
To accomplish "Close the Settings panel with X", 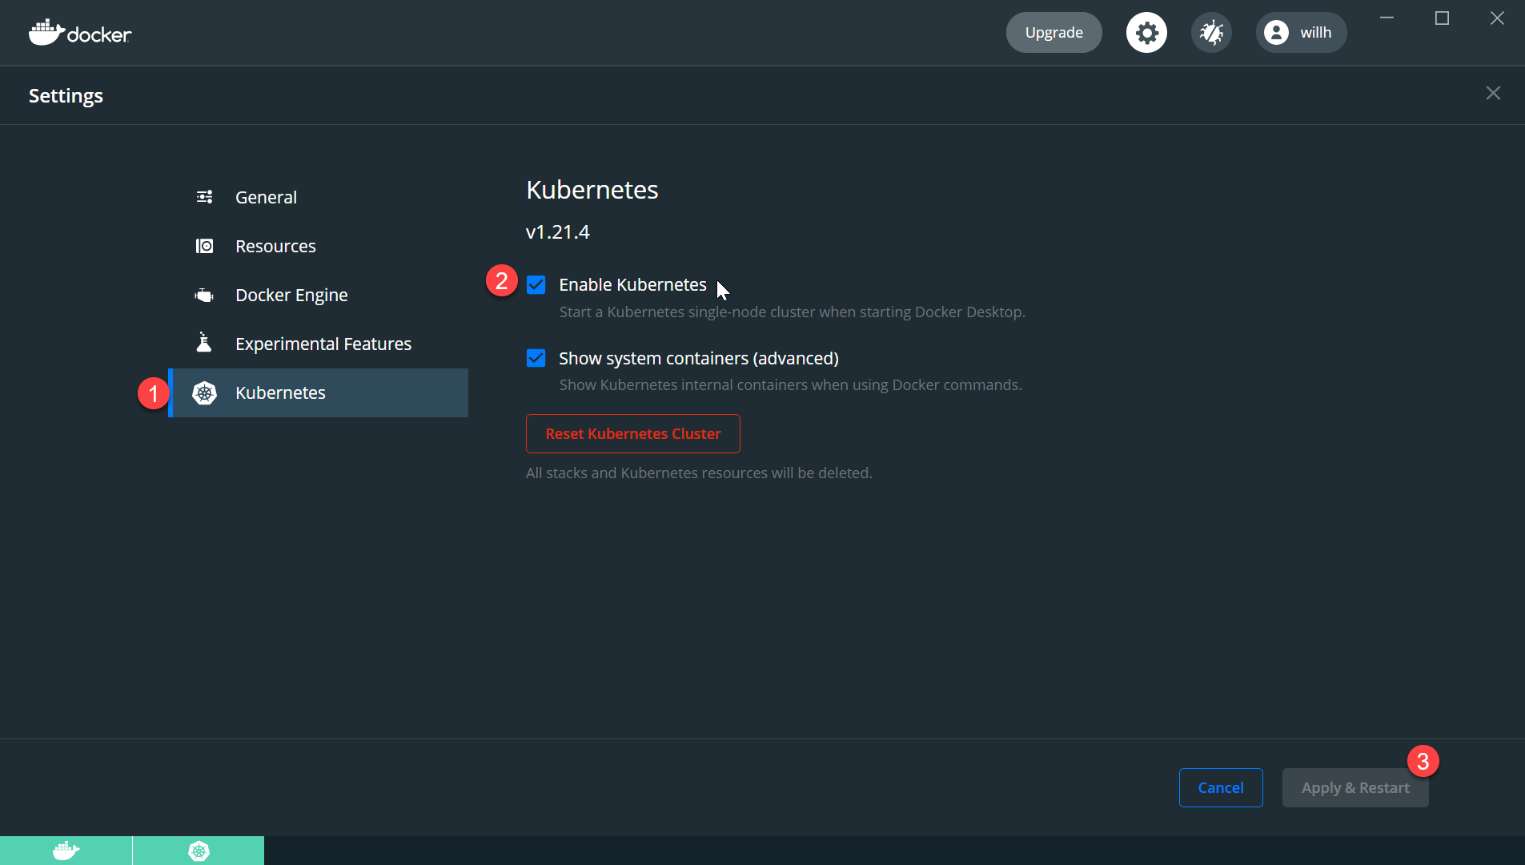I will pos(1493,94).
